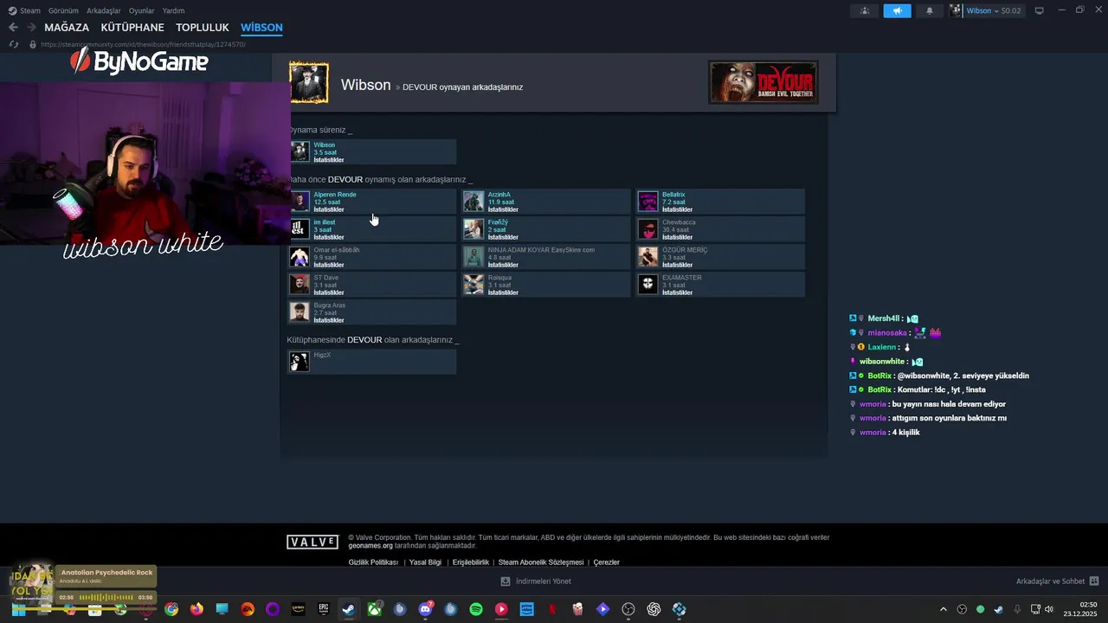
Task: Open the Bugra Aras friend name
Action: 329,305
